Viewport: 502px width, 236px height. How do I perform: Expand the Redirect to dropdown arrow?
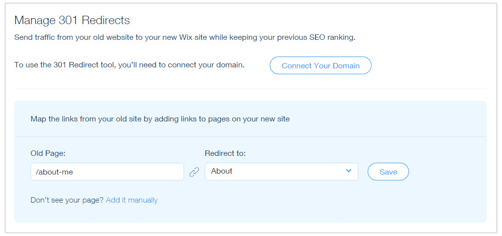tap(348, 171)
